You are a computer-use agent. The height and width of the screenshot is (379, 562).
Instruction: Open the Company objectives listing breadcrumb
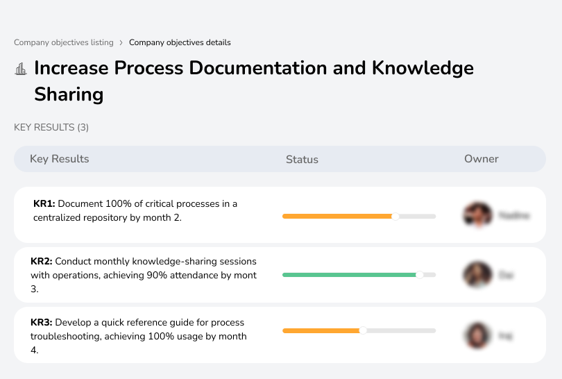(x=63, y=42)
